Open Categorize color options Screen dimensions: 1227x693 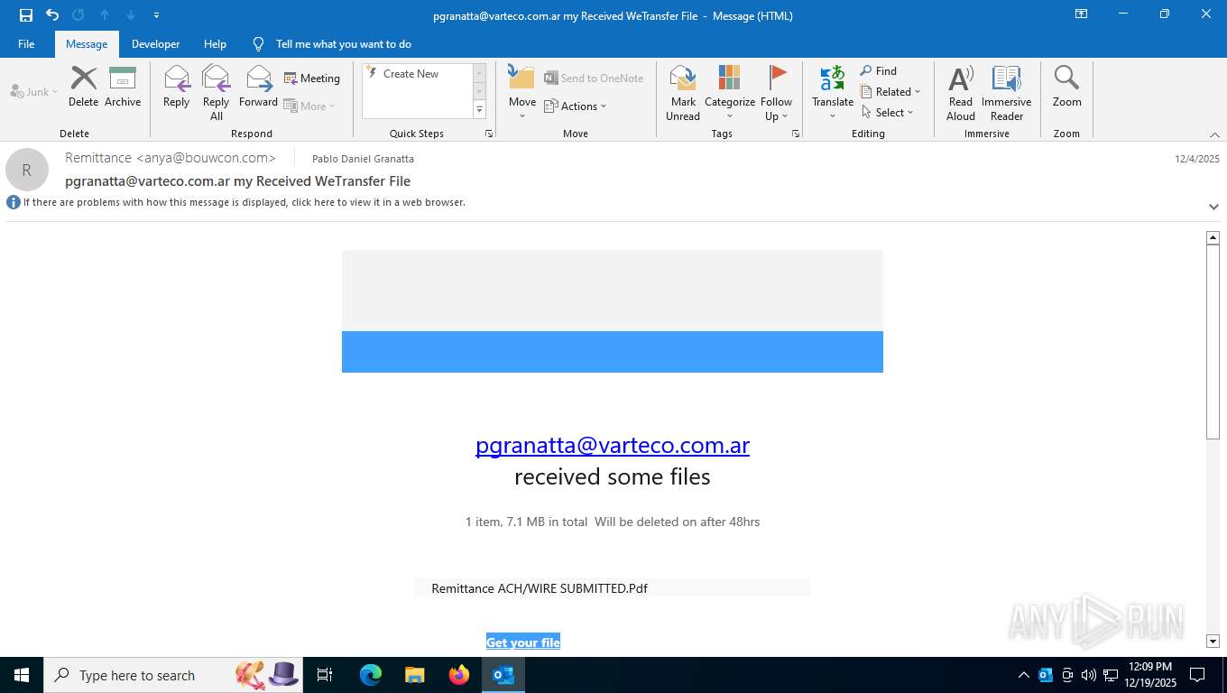pos(730,92)
